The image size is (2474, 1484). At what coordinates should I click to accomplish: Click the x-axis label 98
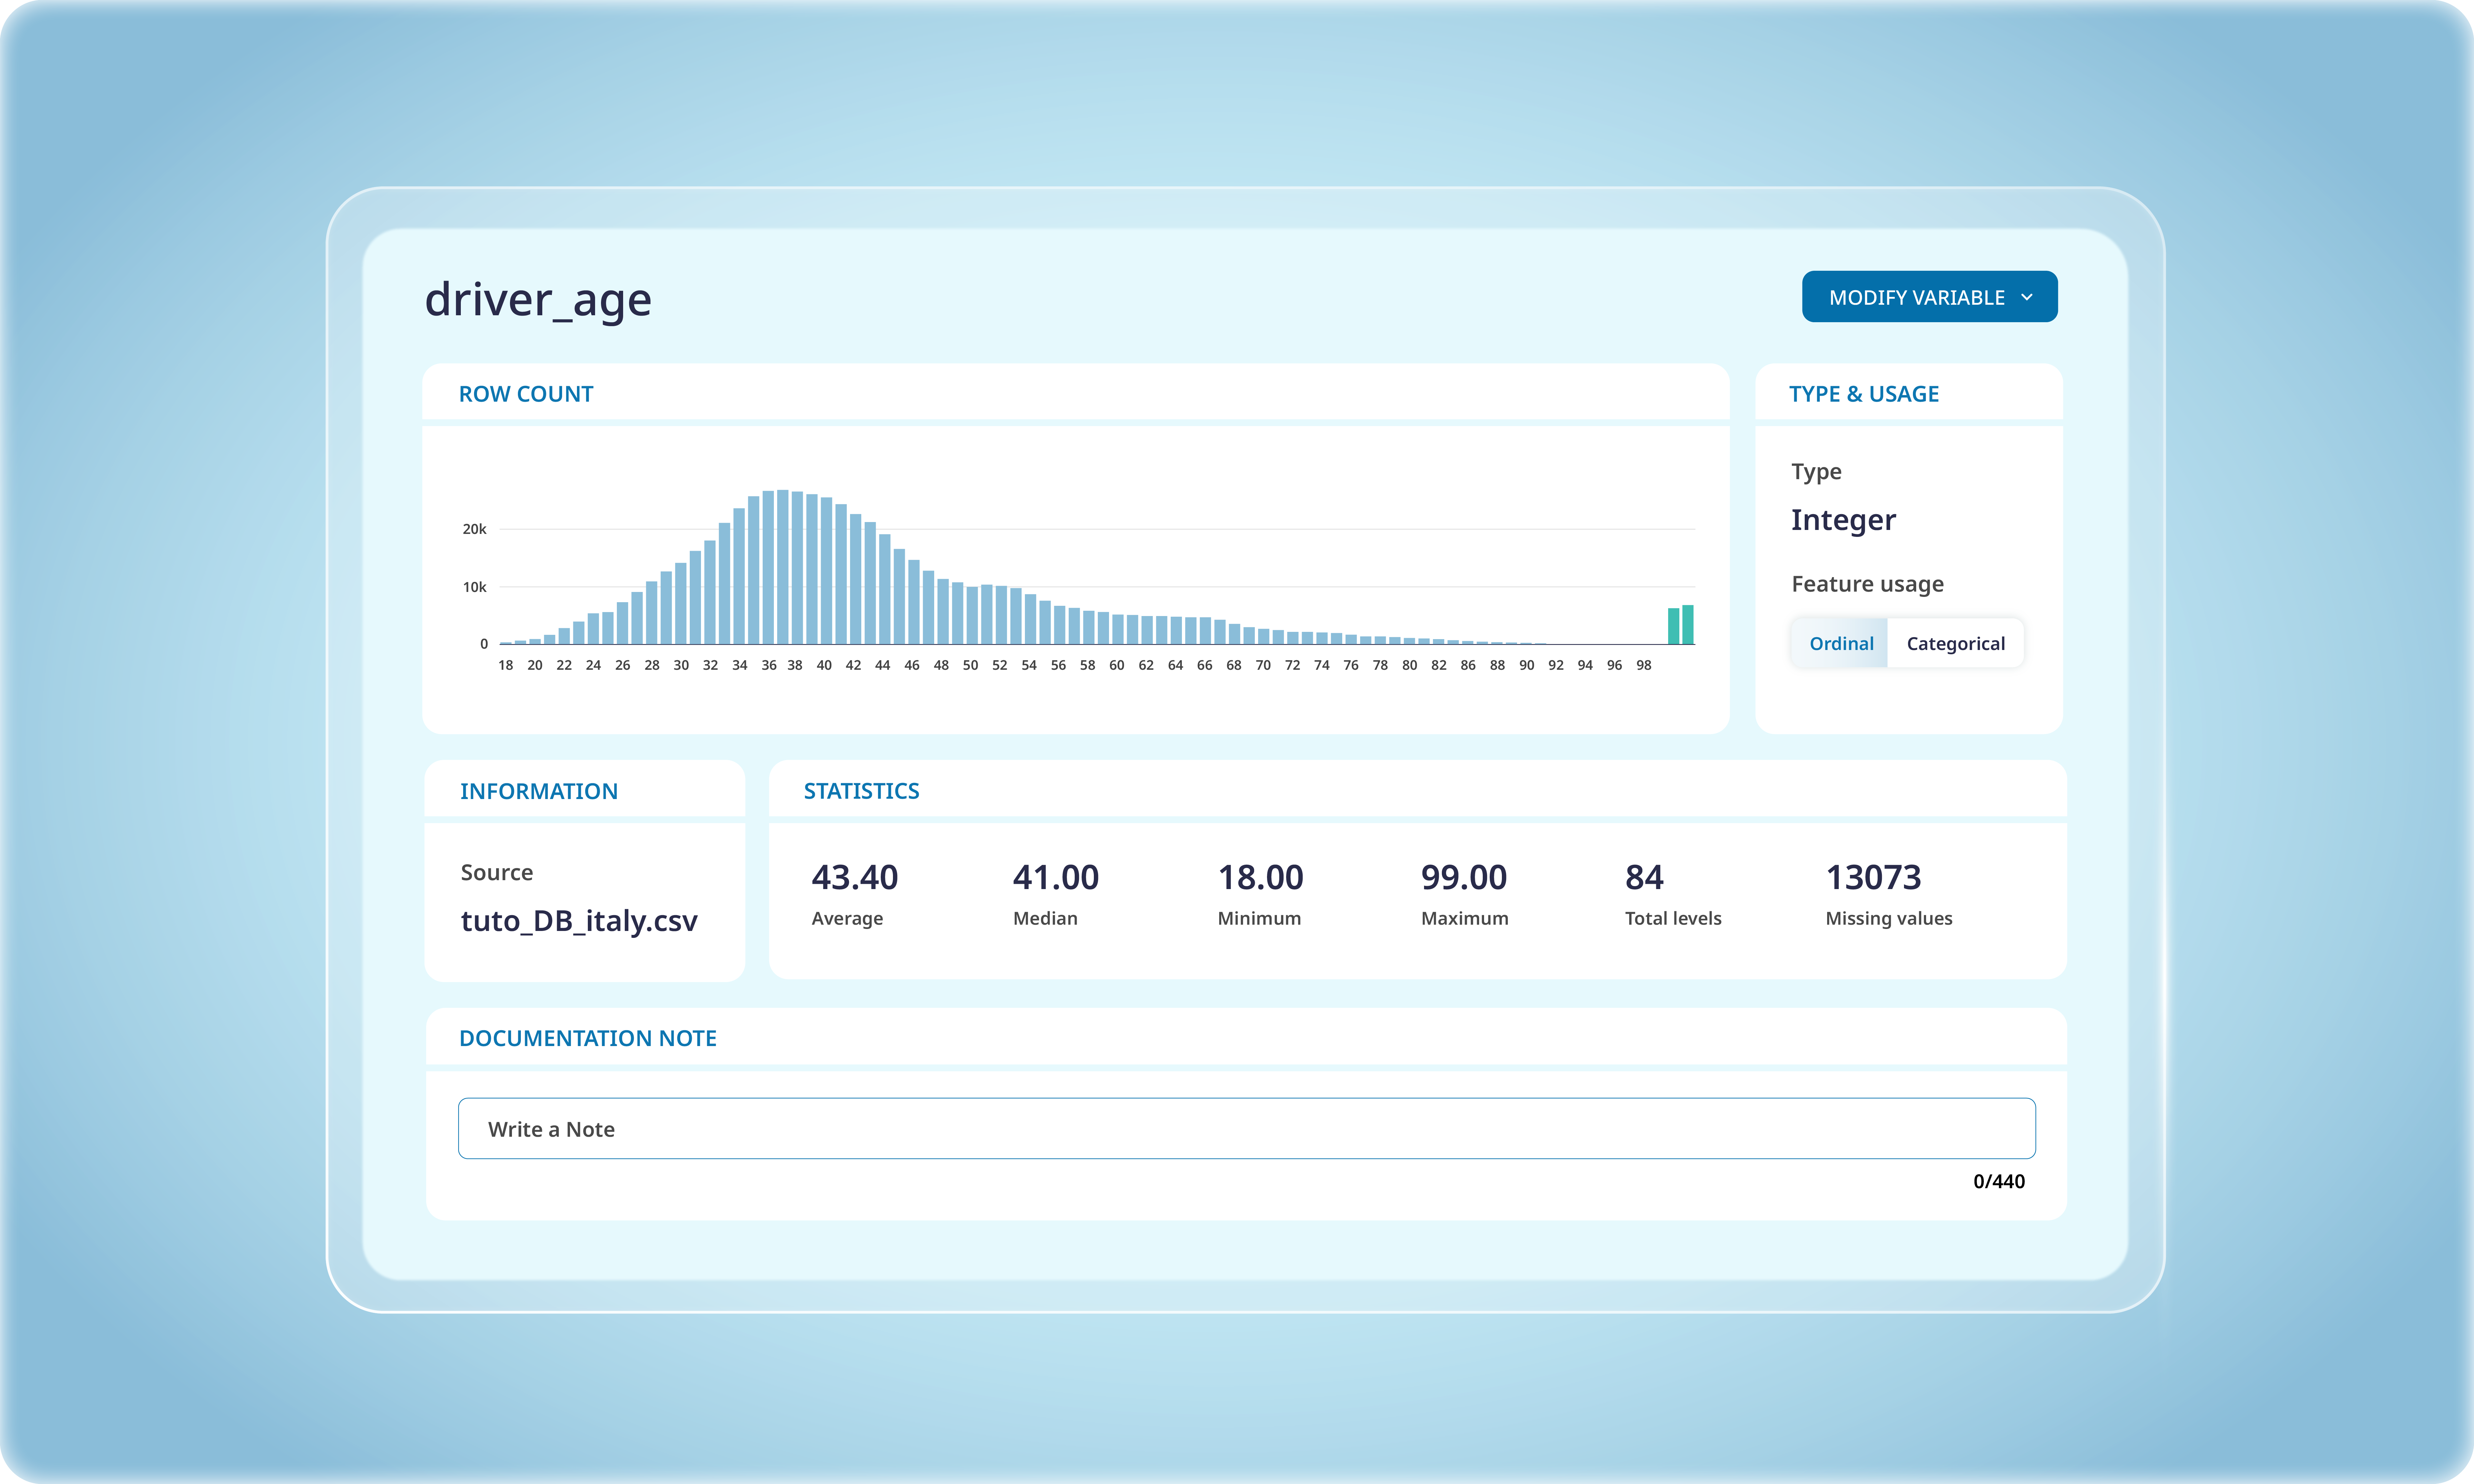(1644, 665)
